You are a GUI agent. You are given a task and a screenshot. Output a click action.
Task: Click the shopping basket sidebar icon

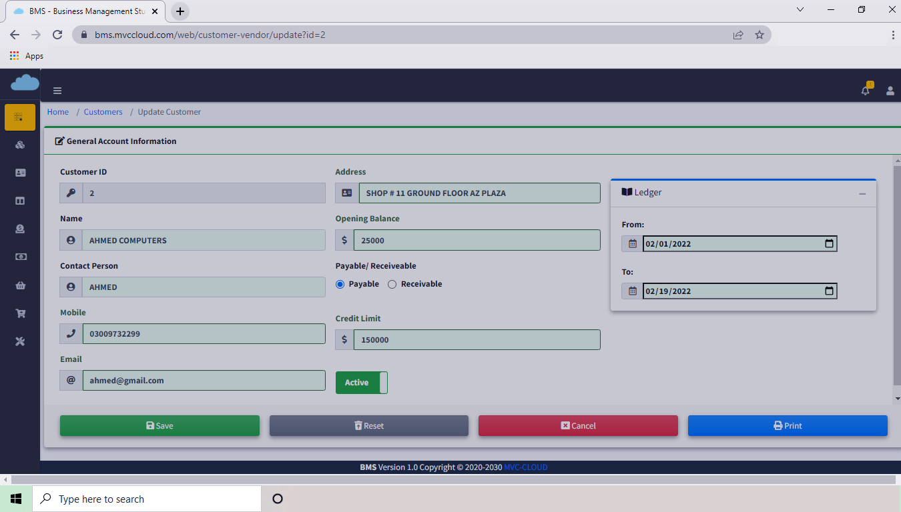20,285
